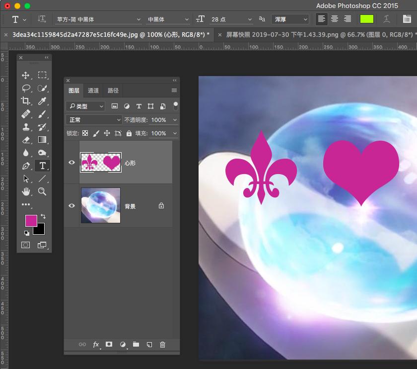The image size is (417, 369).
Task: Select the Pen tool
Action: click(26, 166)
